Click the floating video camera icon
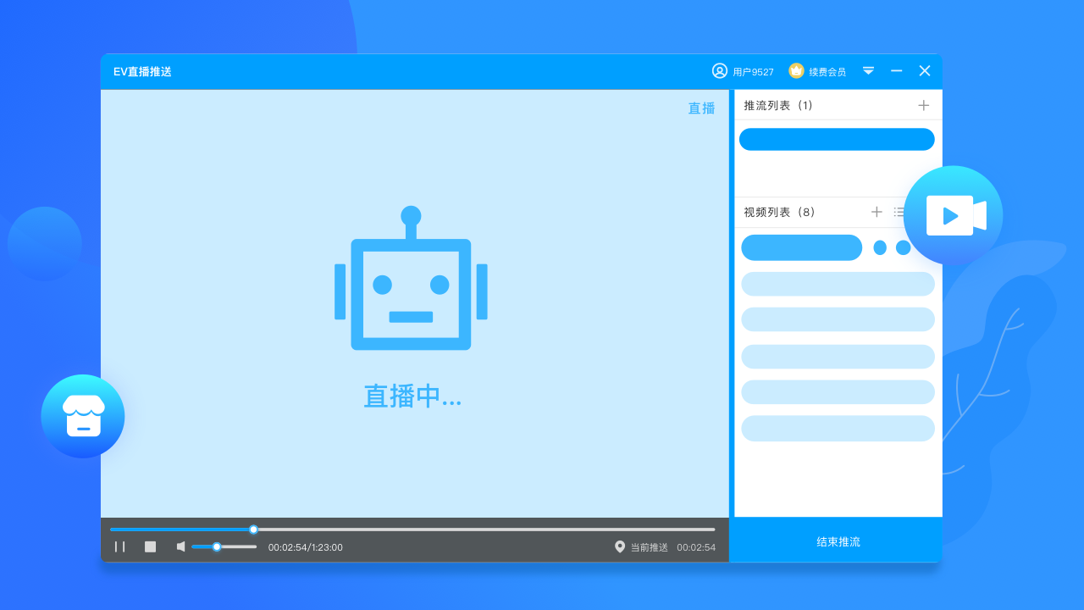The width and height of the screenshot is (1084, 610). pos(953,215)
